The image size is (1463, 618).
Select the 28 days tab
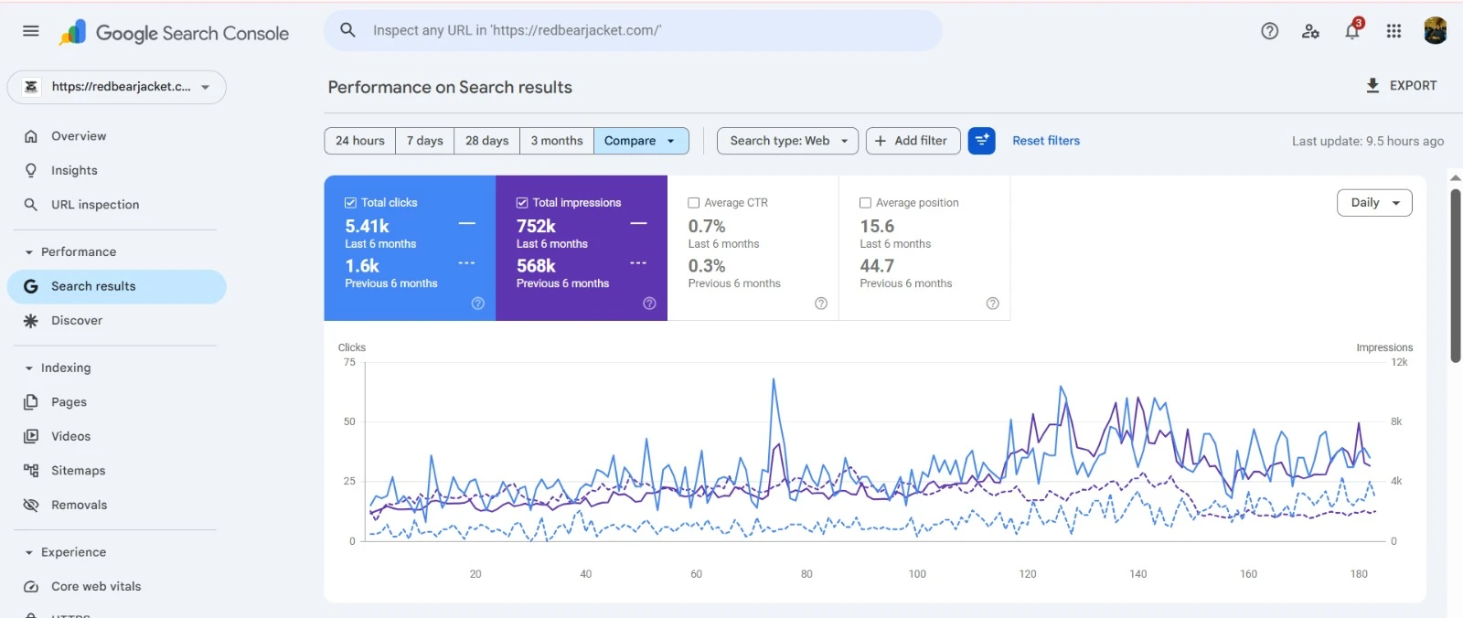(487, 141)
